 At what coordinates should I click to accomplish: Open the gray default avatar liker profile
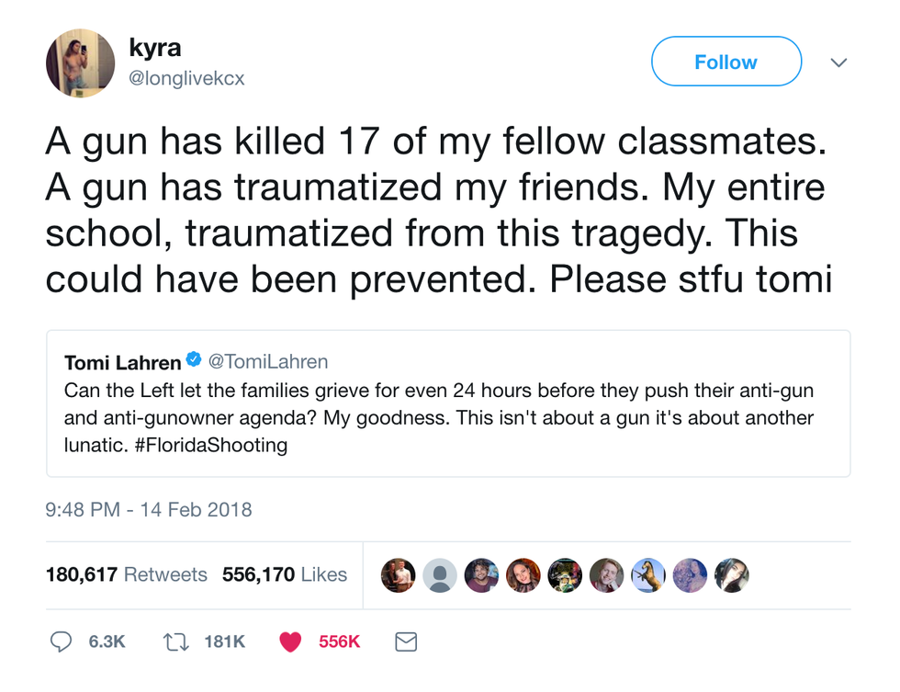point(441,575)
